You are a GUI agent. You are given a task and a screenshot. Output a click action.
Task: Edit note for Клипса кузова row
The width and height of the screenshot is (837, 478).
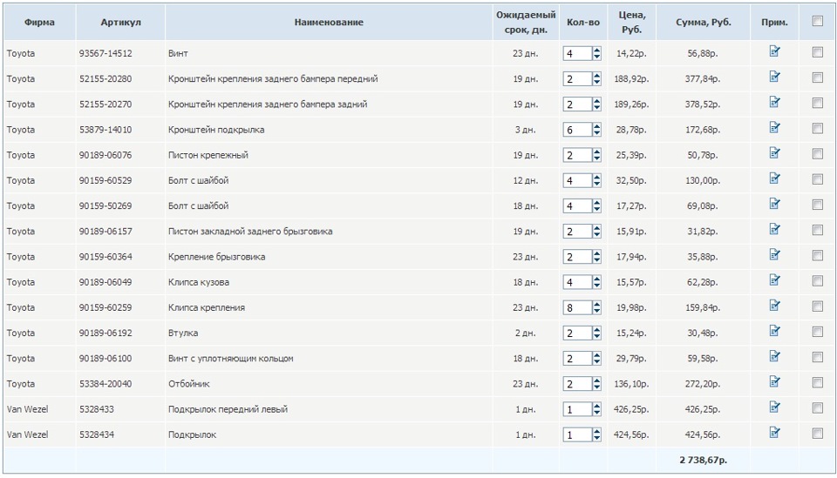tap(774, 280)
